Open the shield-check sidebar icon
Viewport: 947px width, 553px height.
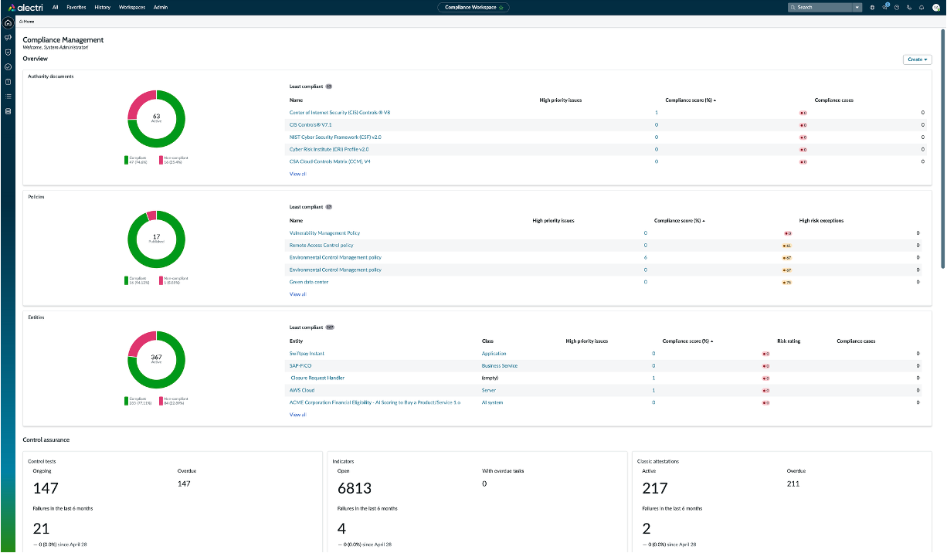(8, 52)
